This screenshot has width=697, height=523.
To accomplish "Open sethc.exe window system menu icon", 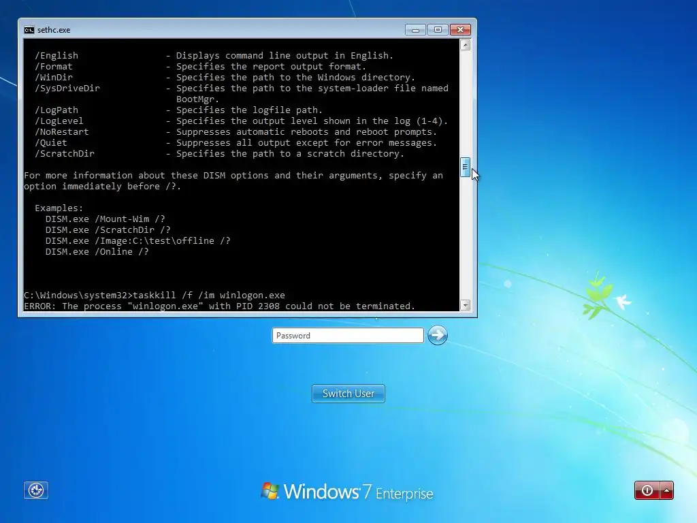I will (29, 30).
